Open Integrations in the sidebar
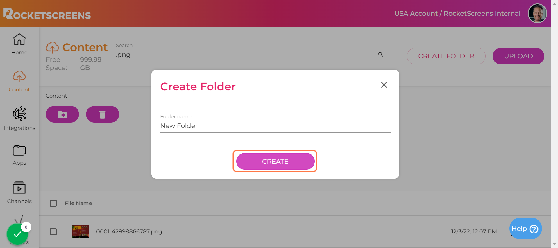 19,118
